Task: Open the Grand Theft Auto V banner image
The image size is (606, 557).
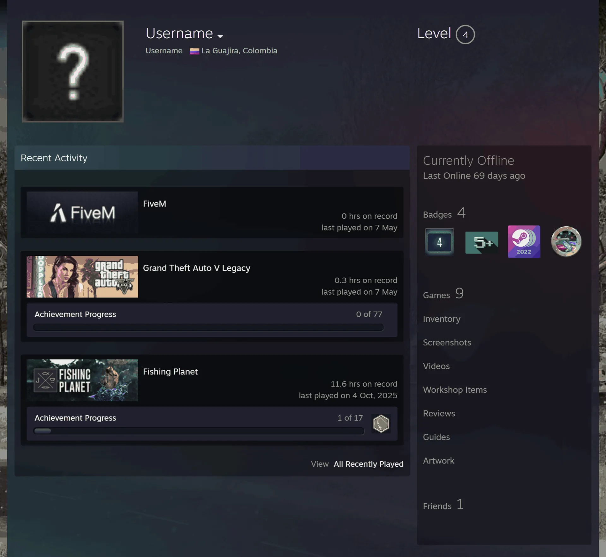Action: [x=82, y=277]
